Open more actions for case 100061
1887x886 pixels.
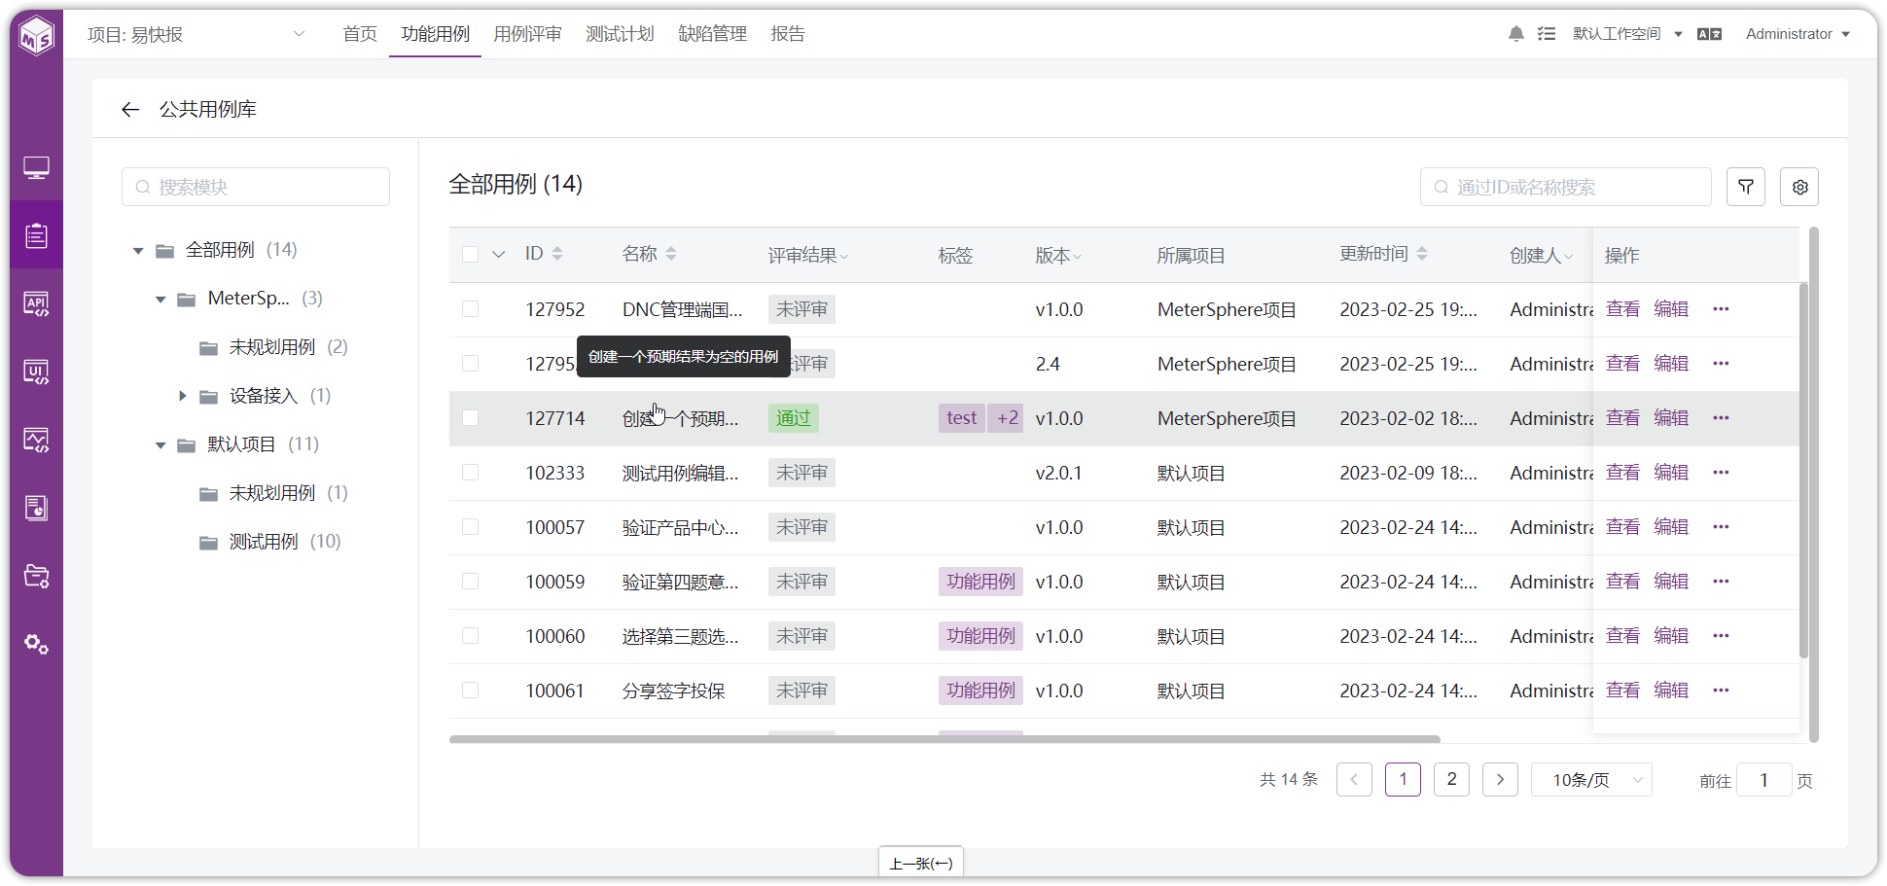tap(1721, 691)
